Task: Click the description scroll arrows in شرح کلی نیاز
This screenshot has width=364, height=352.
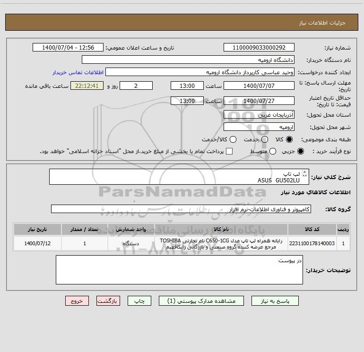Action: click(304, 173)
